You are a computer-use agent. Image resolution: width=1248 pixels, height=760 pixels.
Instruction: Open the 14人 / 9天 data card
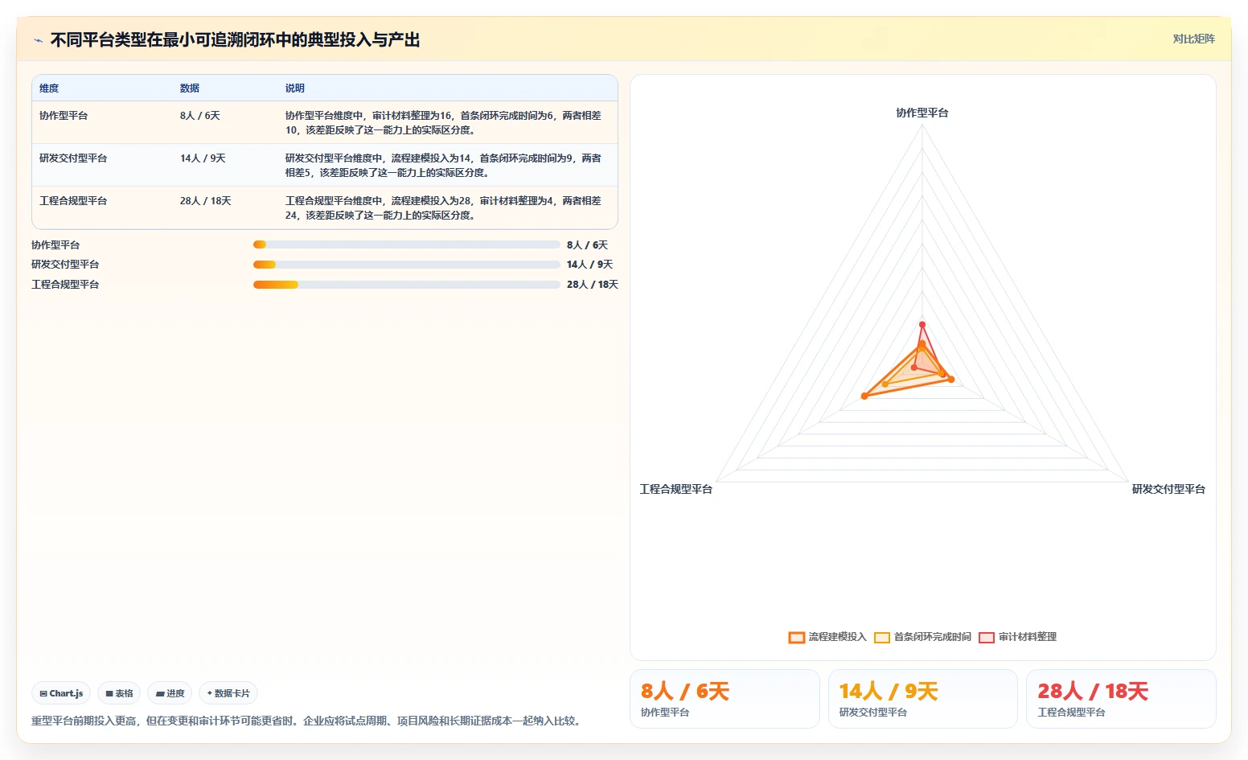(923, 699)
